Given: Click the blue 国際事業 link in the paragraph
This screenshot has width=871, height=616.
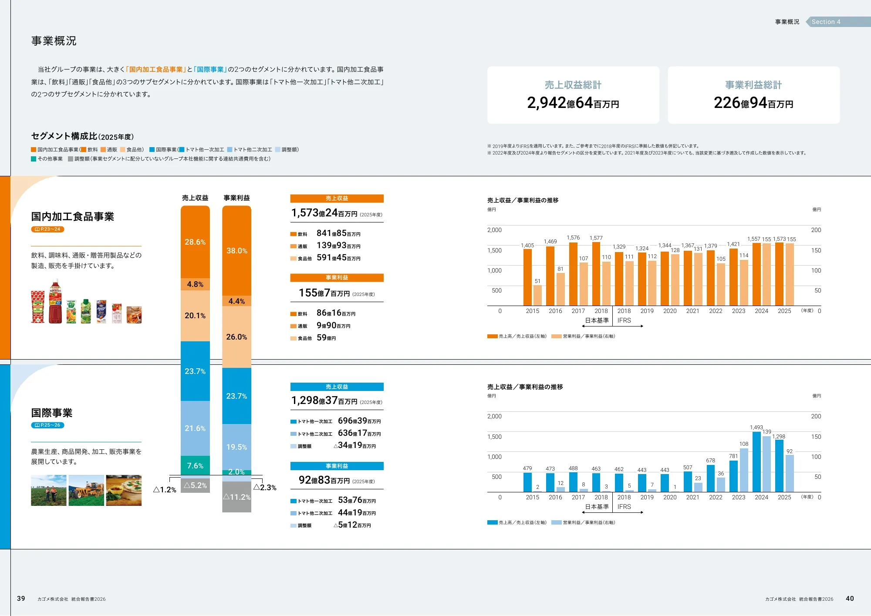Looking at the screenshot, I should pyautogui.click(x=210, y=69).
